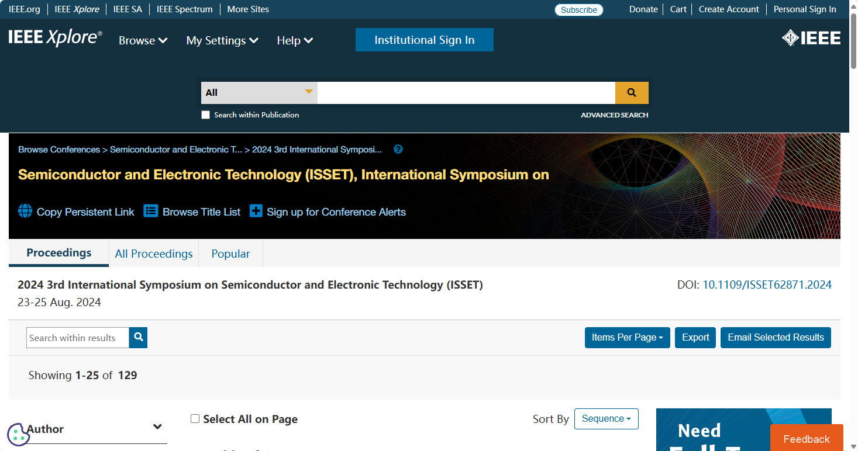The height and width of the screenshot is (451, 858).
Task: Switch to the Popular tab
Action: pos(230,254)
